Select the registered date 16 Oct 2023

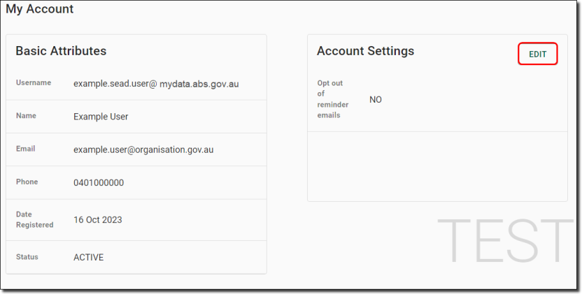[x=98, y=220]
